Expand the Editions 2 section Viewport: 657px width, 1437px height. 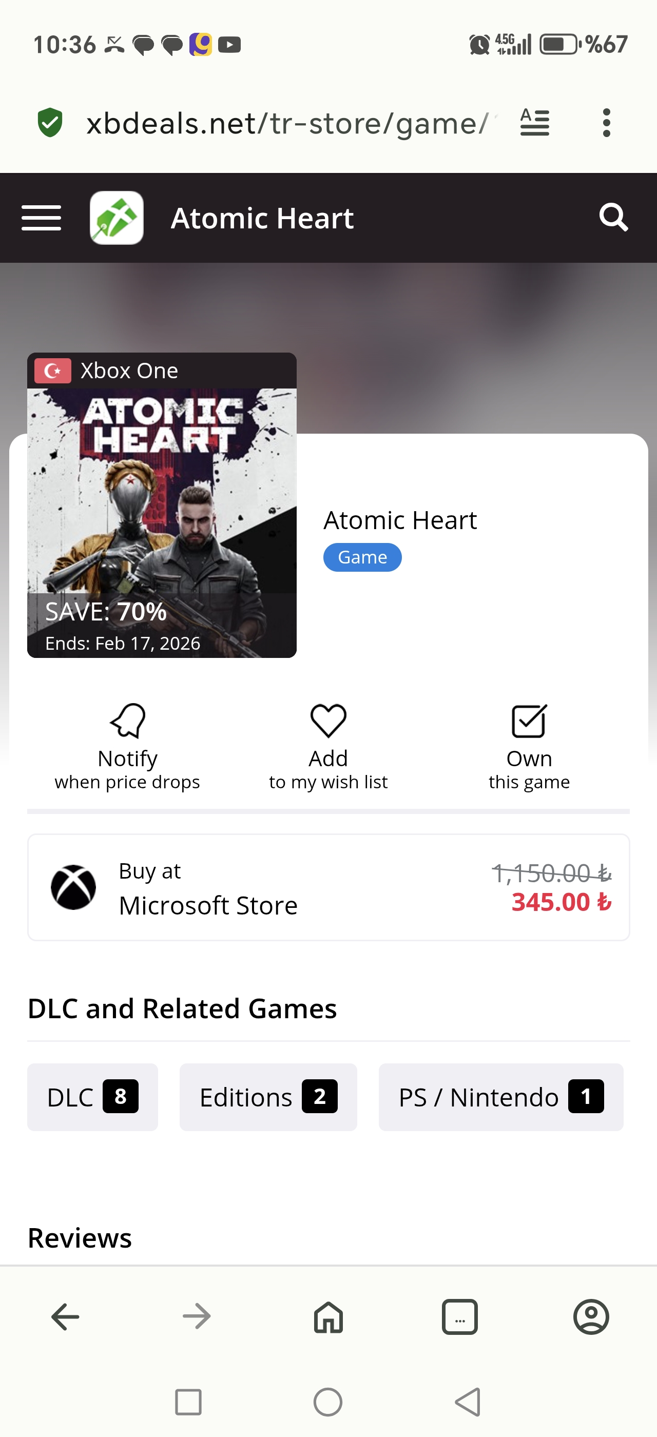click(x=268, y=1097)
